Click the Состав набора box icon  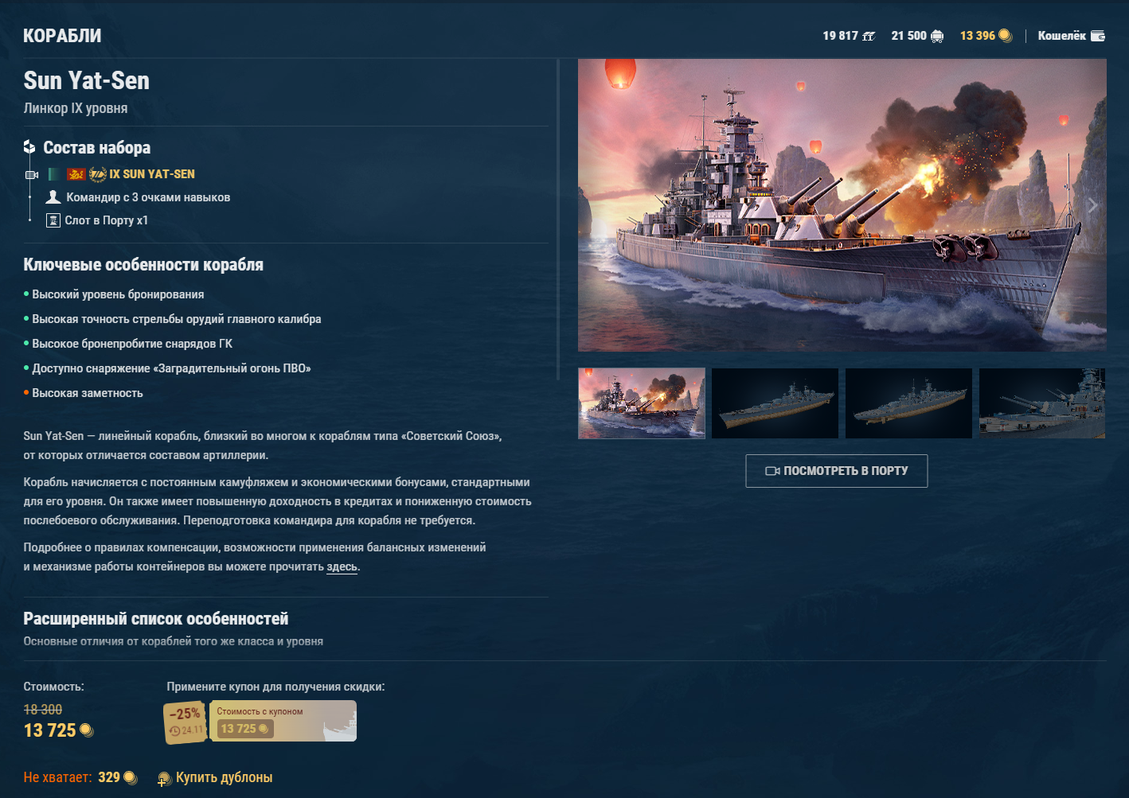tap(29, 147)
